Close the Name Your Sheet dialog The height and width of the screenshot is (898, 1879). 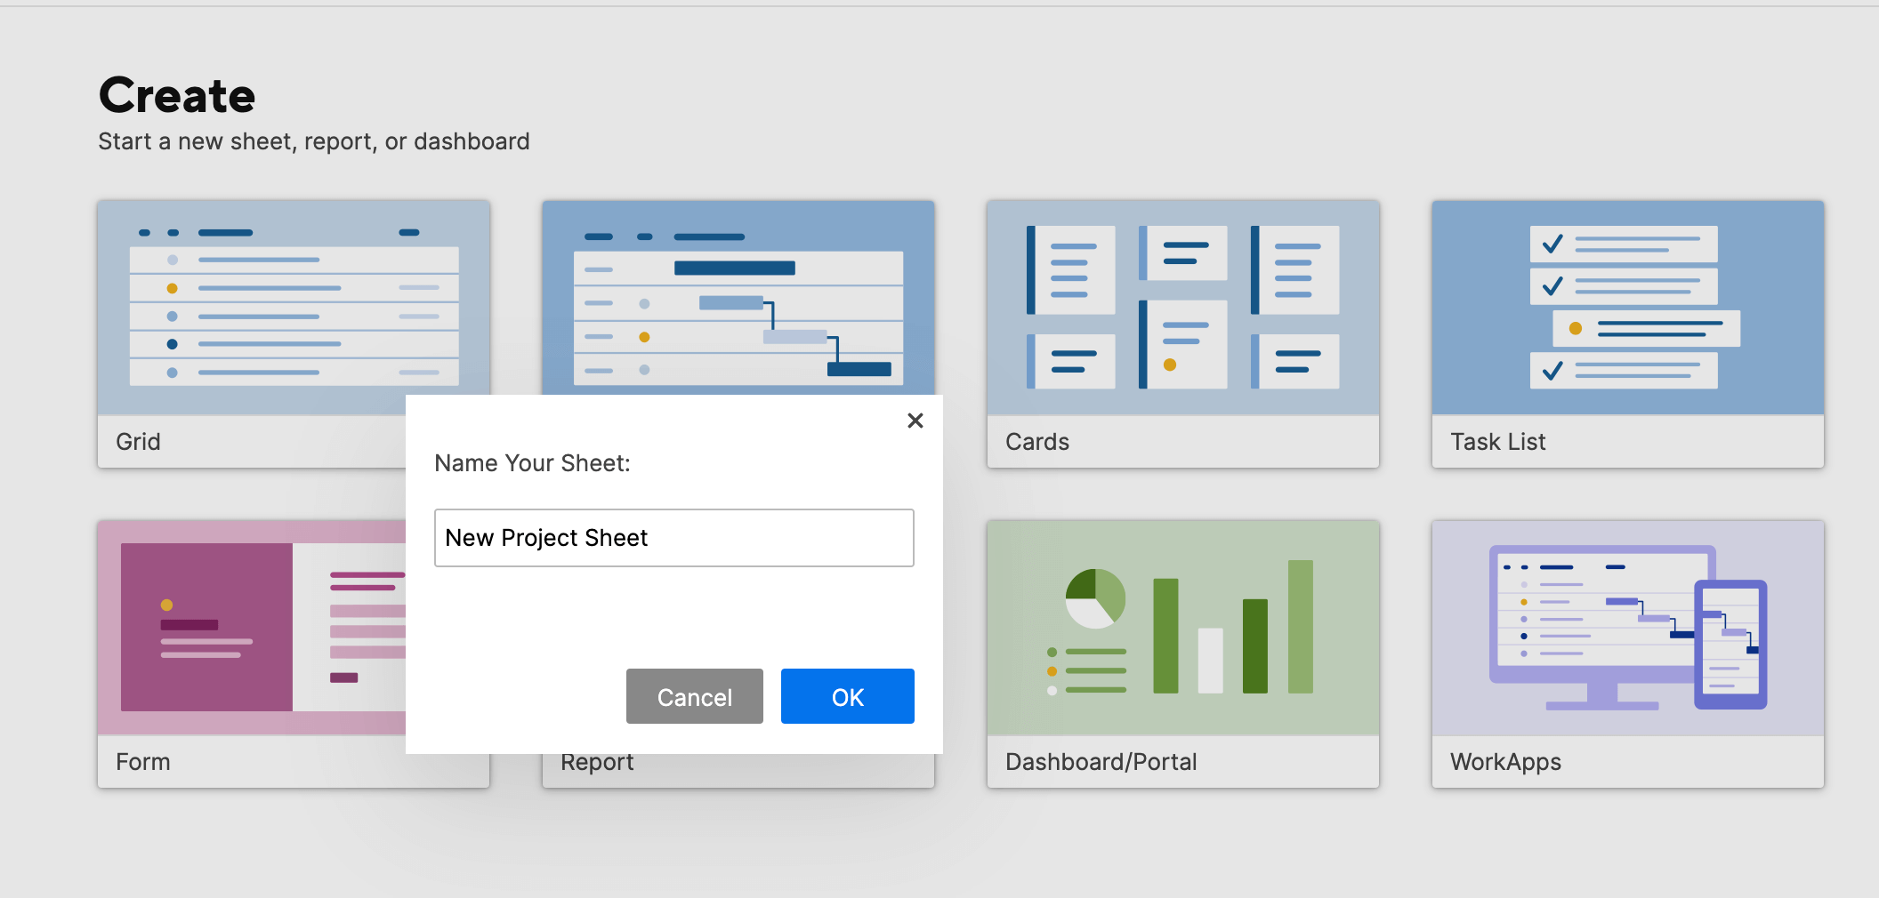coord(915,421)
